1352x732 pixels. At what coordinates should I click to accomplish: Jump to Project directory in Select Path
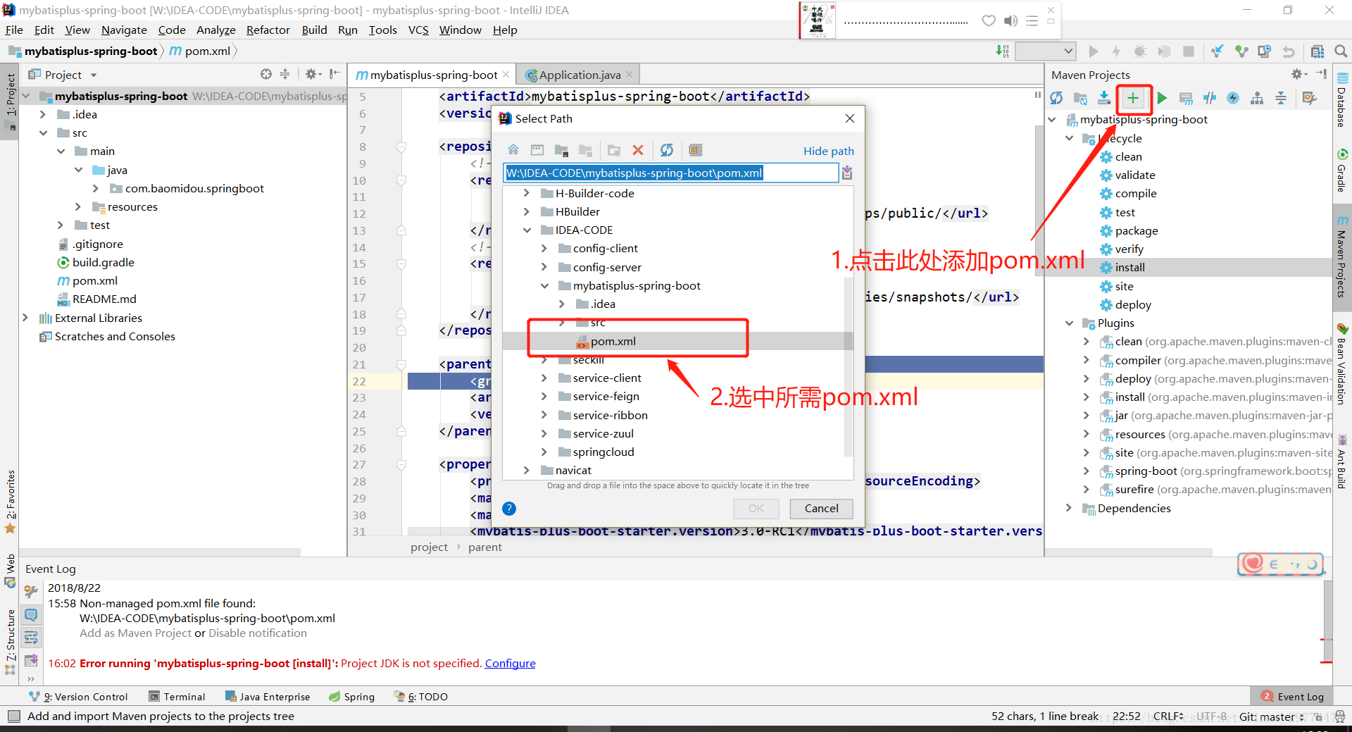561,150
